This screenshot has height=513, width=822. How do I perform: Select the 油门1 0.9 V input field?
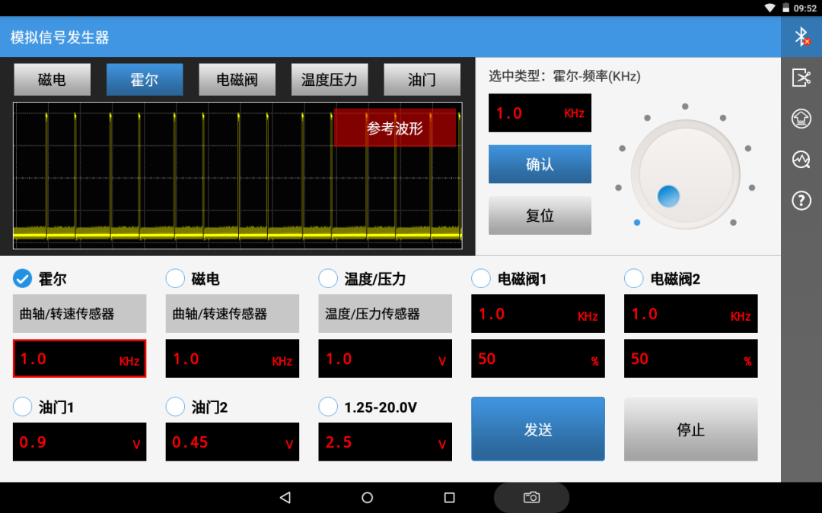pyautogui.click(x=80, y=442)
